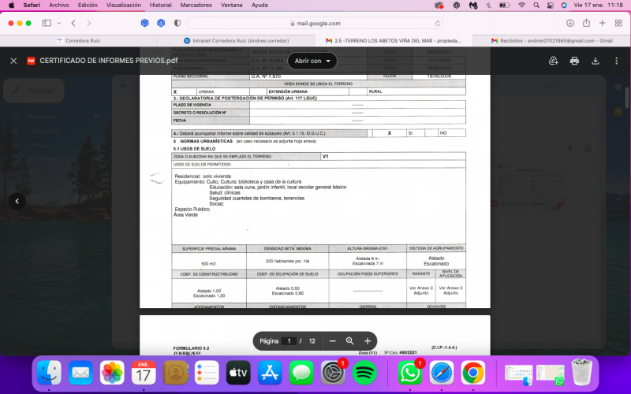Open a new tab with the plus icon
This screenshot has width=631, height=394.
(x=602, y=23)
